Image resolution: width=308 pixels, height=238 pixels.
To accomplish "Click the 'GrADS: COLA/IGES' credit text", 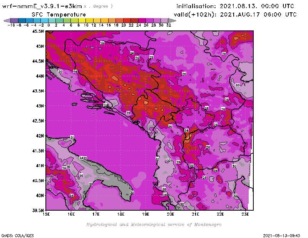I will tap(17, 236).
